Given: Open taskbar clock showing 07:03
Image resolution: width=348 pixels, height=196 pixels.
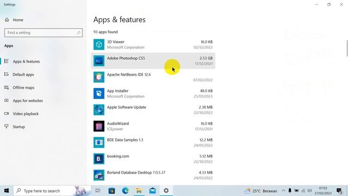Looking at the screenshot, I should [x=323, y=191].
